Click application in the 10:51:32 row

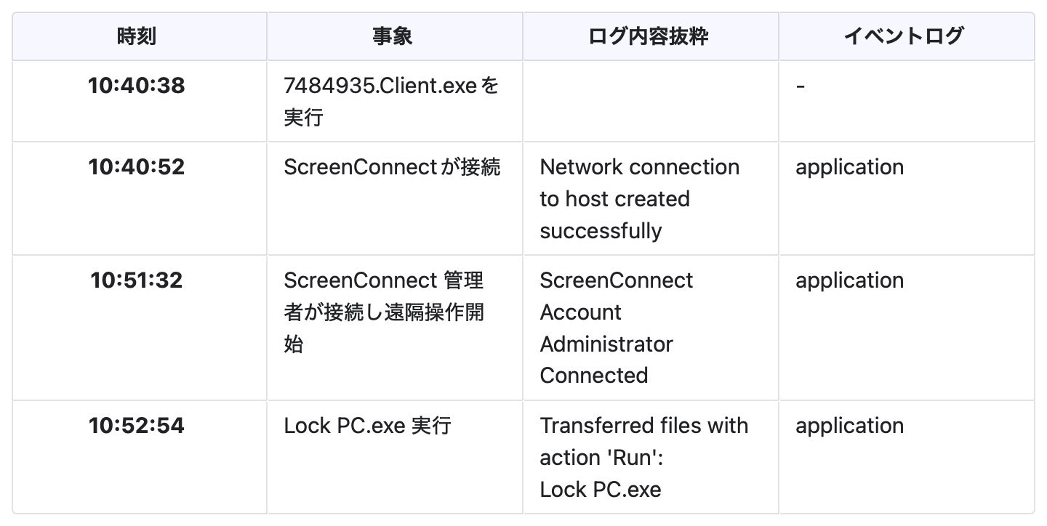849,280
